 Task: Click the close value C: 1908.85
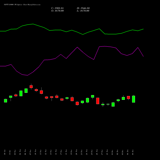pos(57,8)
